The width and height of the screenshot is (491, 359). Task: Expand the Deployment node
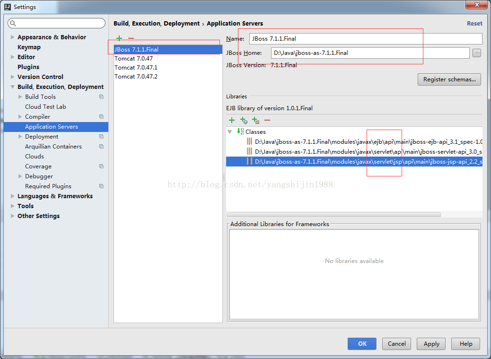pos(20,137)
